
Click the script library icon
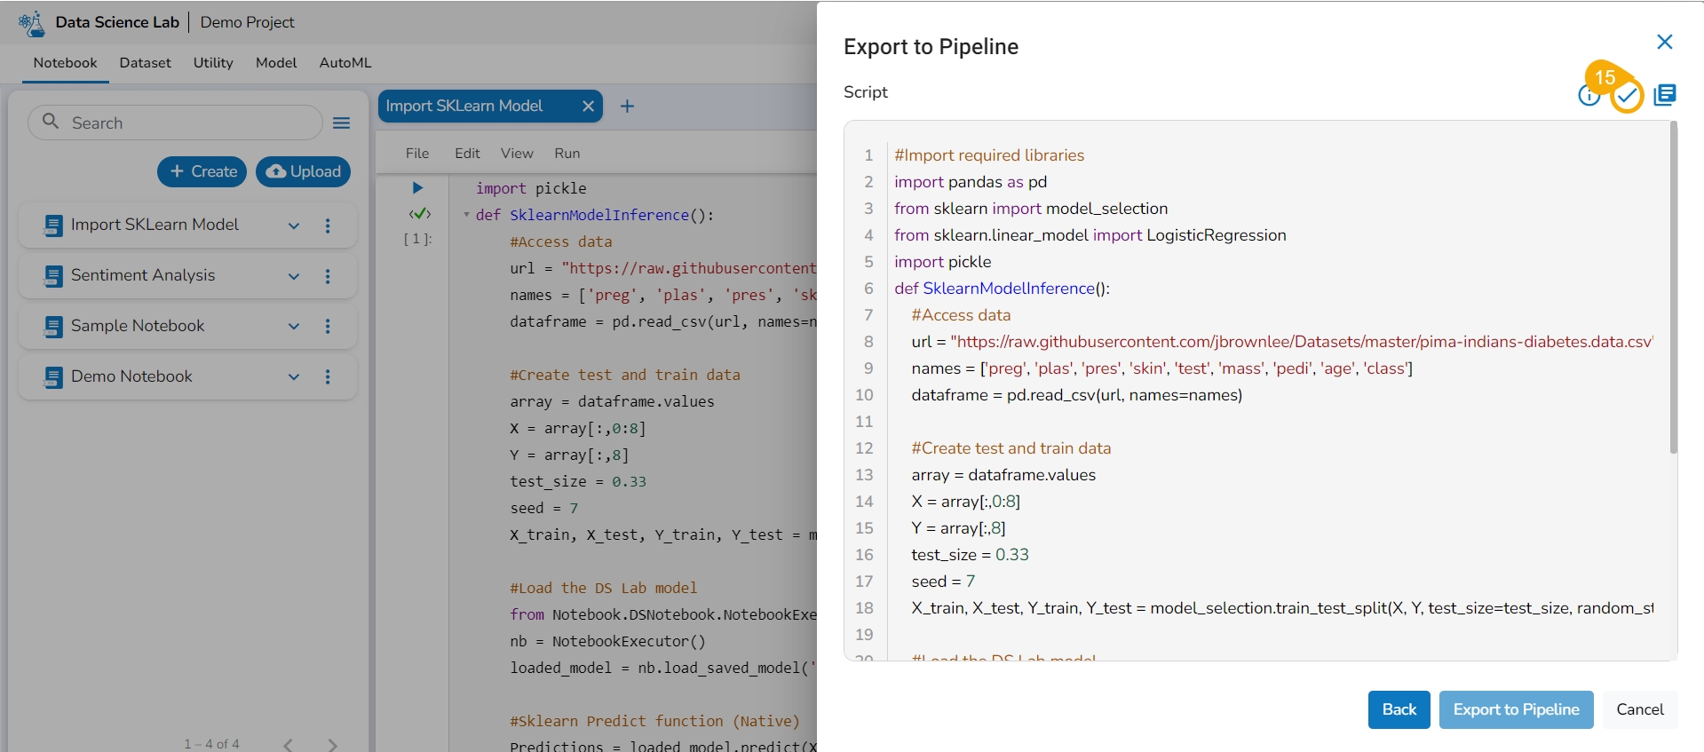tap(1665, 95)
